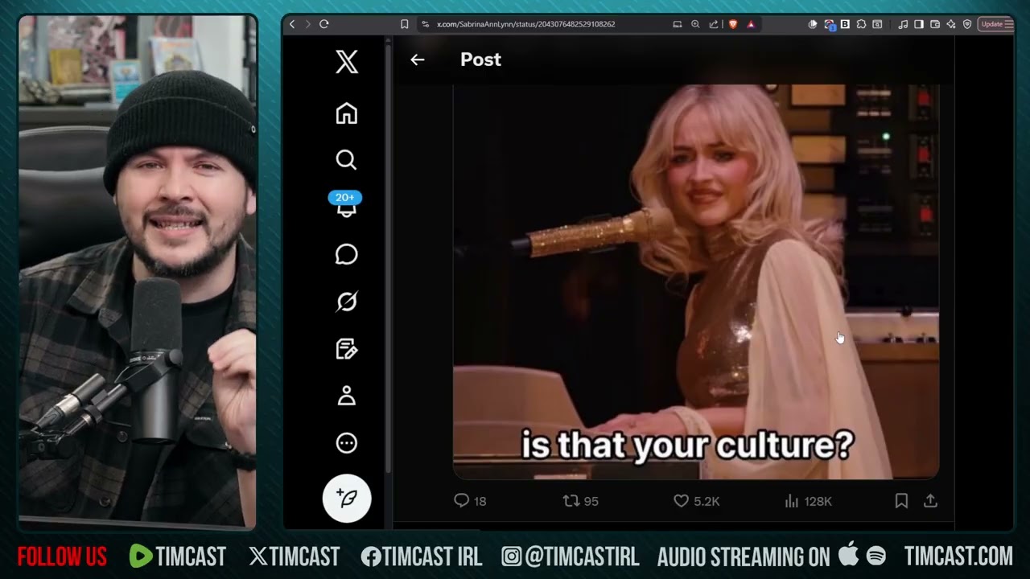Open the browser hamburger menu
The image size is (1030, 579).
pyautogui.click(x=1010, y=24)
